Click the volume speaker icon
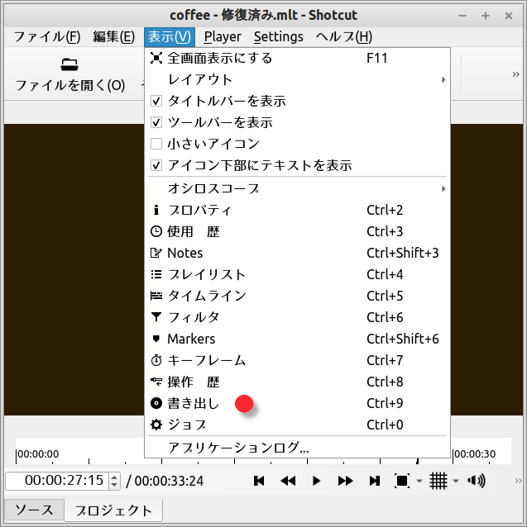 [x=477, y=481]
